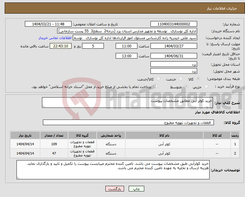This screenshot has height=197, width=245.
Task: Click quantity cell 47
Action: click(x=54, y=153)
